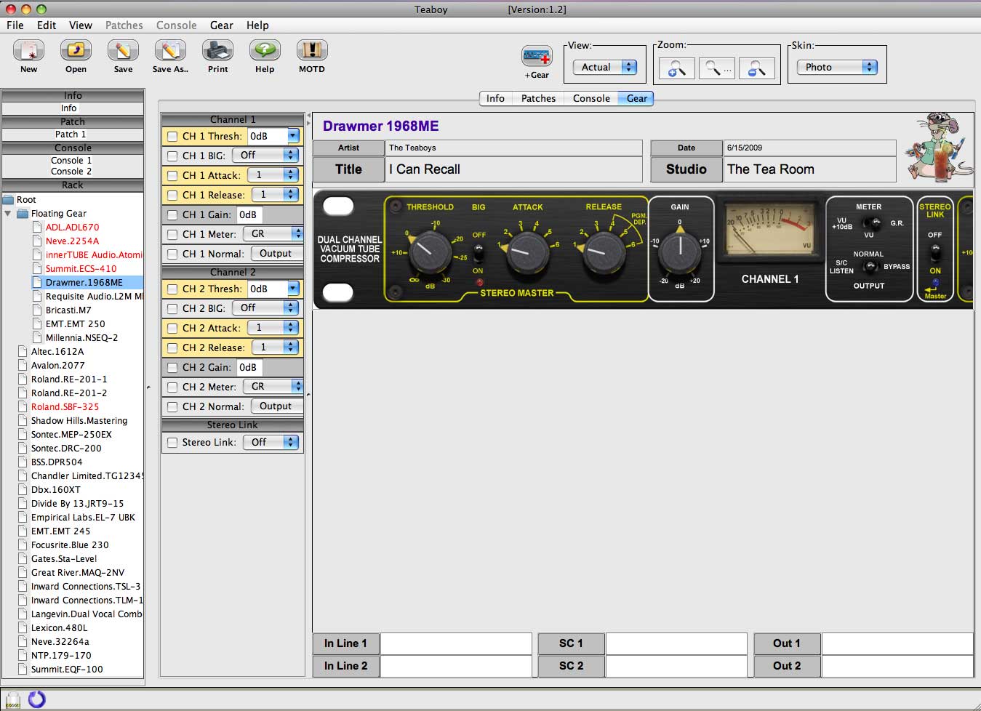Screen dimensions: 981x711
Task: Click the Out 2 input field
Action: point(897,666)
